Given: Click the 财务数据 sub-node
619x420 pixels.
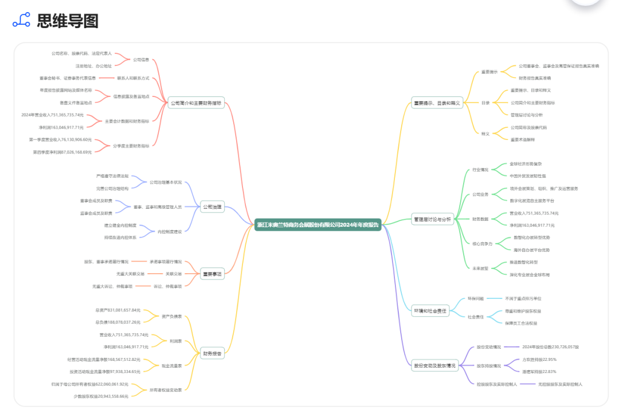Looking at the screenshot, I should tap(480, 219).
